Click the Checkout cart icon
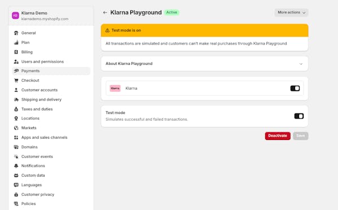Viewport: 338px width, 210px height. click(x=16, y=80)
